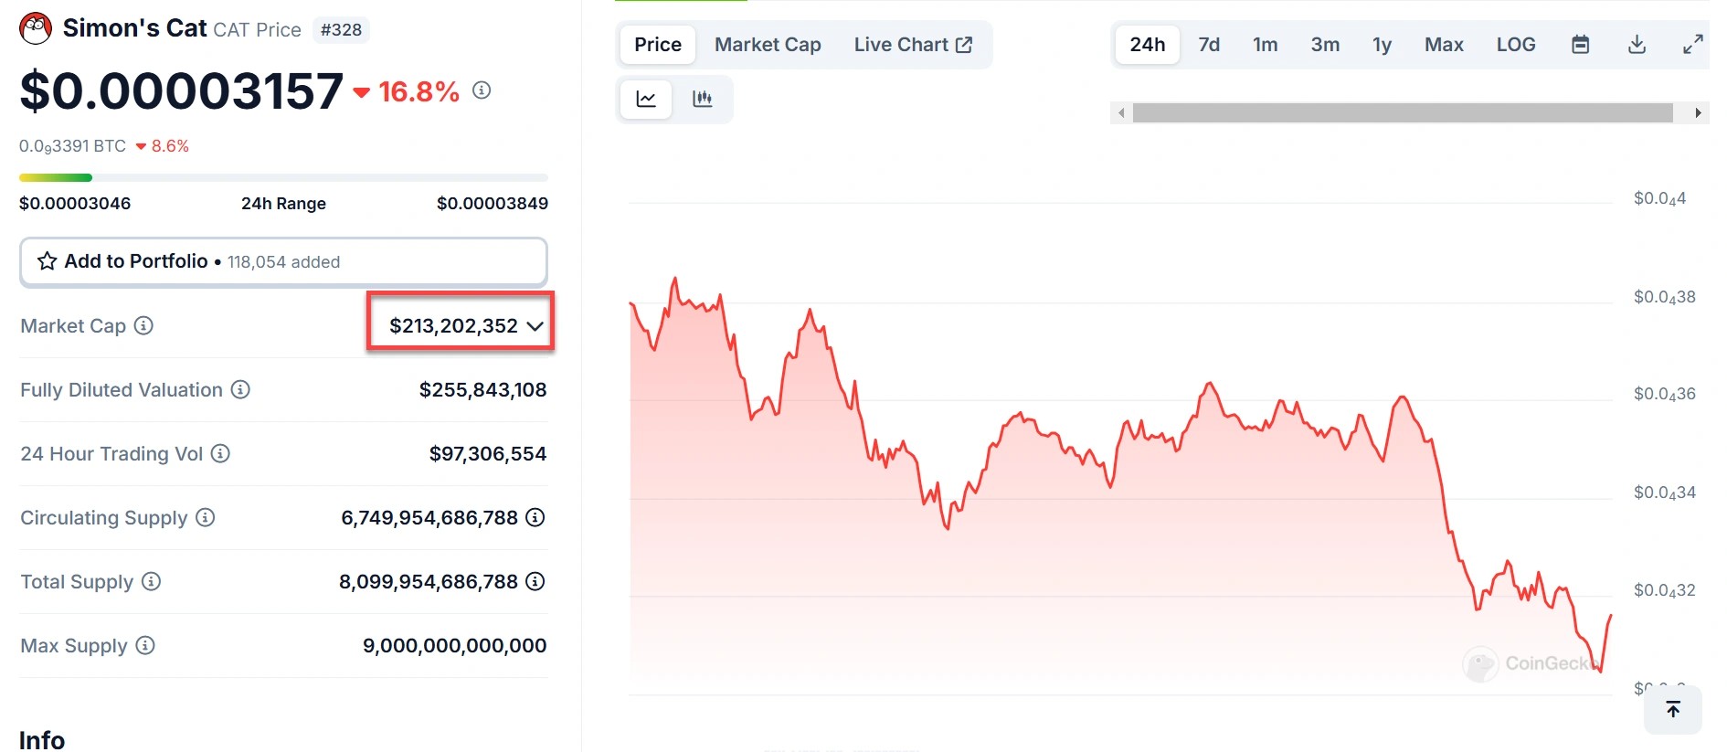
Task: Toggle LOG scale on chart
Action: point(1515,45)
